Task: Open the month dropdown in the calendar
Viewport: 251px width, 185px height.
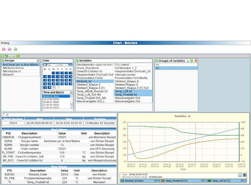Action: (x=52, y=65)
